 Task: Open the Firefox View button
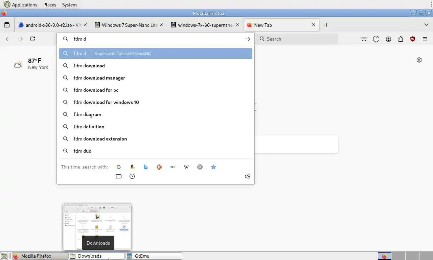coord(7,25)
